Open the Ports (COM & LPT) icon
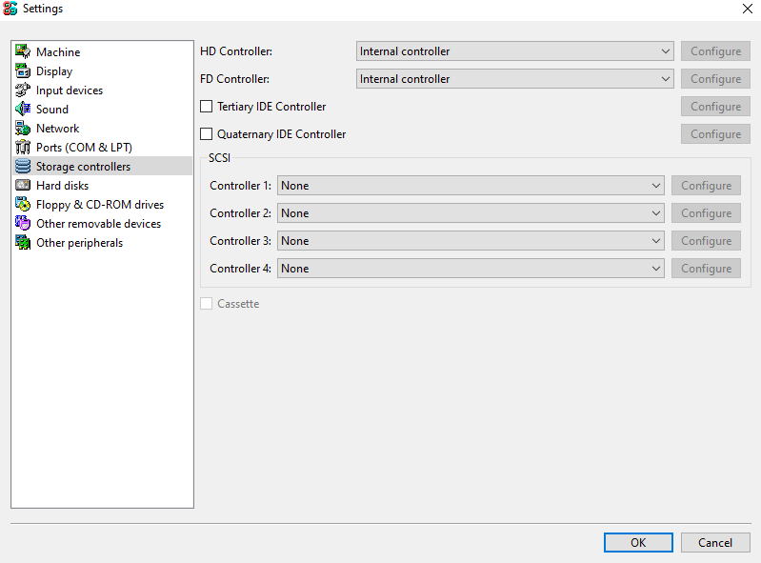The height and width of the screenshot is (563, 761). point(22,147)
